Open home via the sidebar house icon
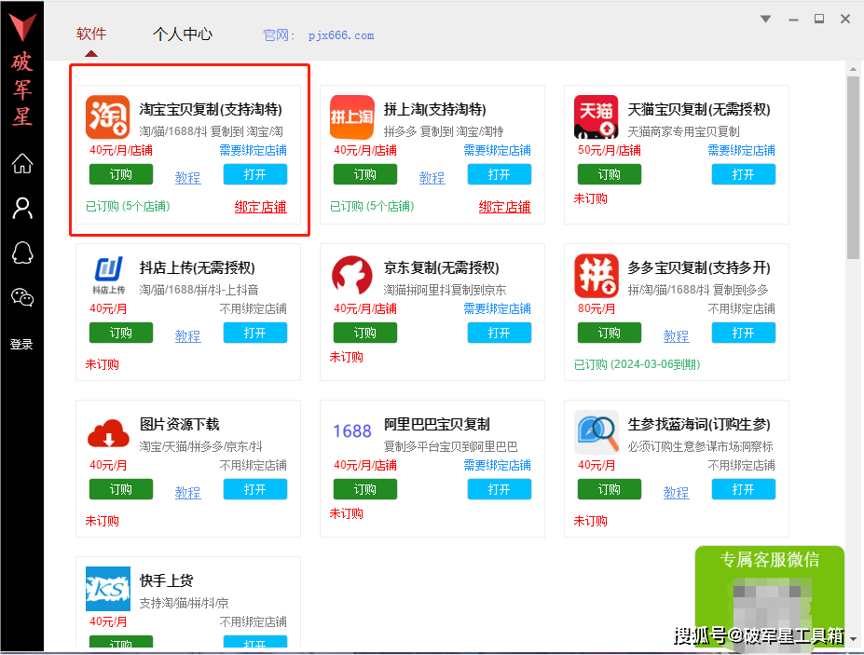 21,164
